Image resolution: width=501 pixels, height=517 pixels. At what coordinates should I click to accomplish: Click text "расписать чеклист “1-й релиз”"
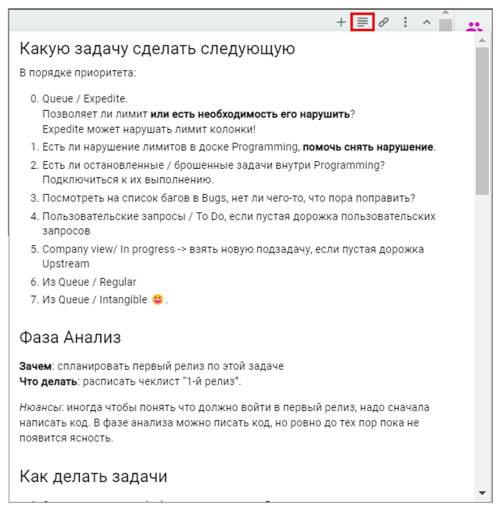click(161, 381)
